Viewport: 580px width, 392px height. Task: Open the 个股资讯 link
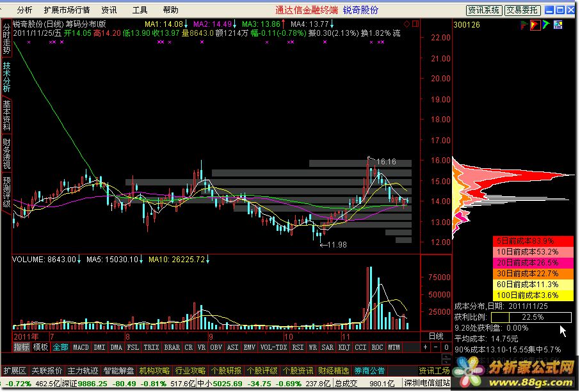click(298, 371)
